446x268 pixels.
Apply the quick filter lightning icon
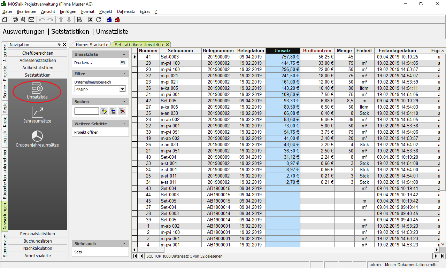[104, 111]
